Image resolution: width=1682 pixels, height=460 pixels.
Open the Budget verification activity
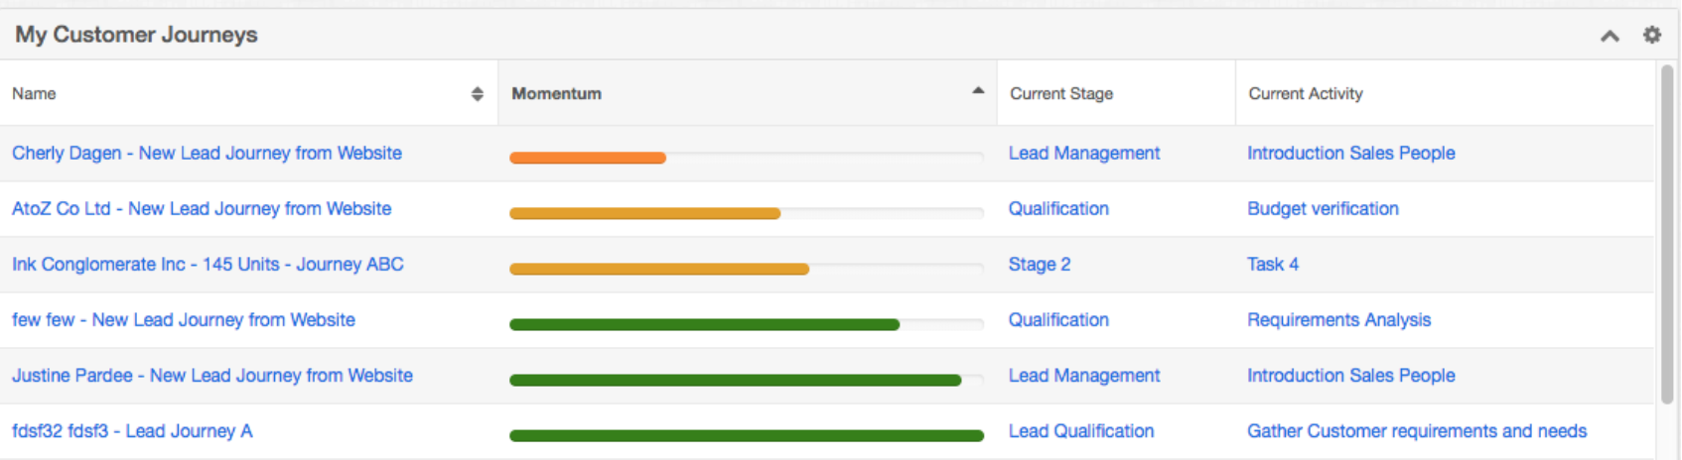coord(1323,208)
